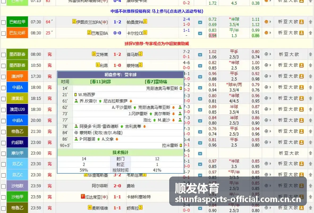Viewport: 314px width, 213px height.
Task: Pin 约超联 23:00 match to top
Action: pos(310,142)
